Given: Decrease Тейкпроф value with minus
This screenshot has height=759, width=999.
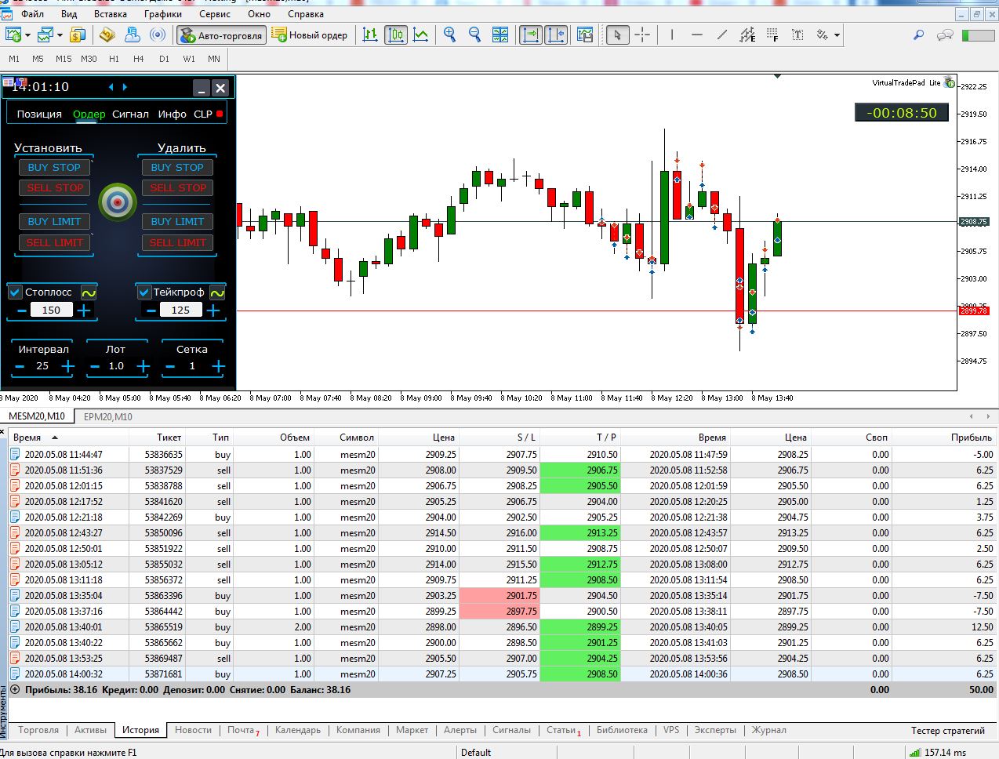Looking at the screenshot, I should click(x=151, y=310).
